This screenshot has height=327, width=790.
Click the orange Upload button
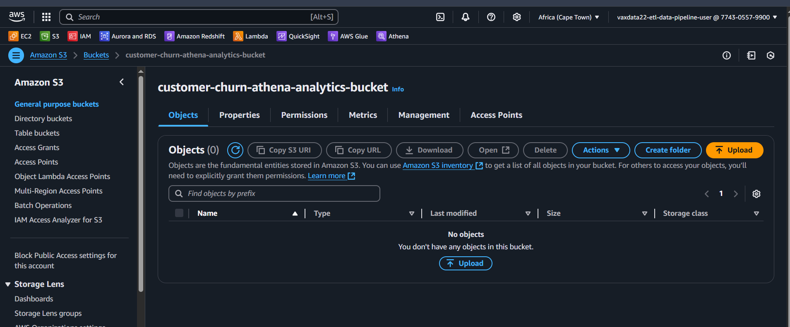(735, 150)
